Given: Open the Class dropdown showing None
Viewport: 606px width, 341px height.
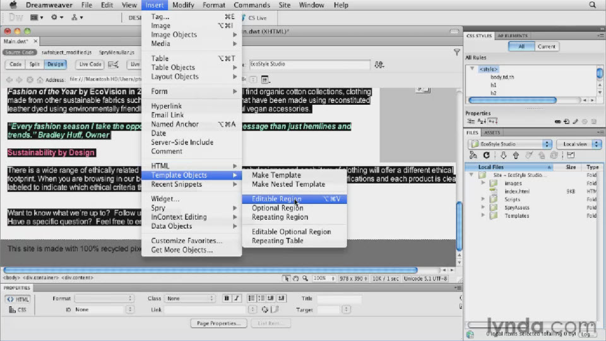Looking at the screenshot, I should tap(189, 298).
